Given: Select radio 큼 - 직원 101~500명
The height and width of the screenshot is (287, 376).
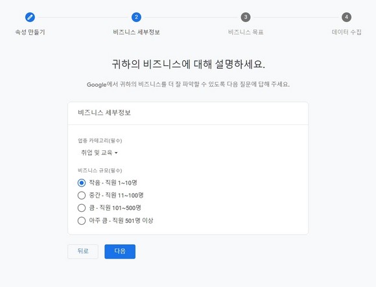Looking at the screenshot, I should point(82,208).
